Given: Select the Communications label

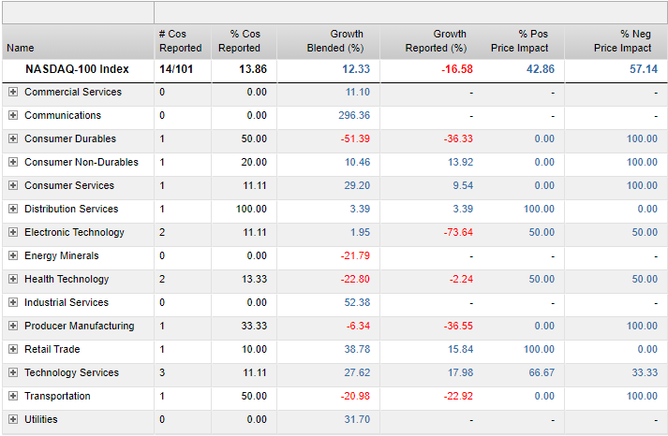Looking at the screenshot, I should pyautogui.click(x=63, y=115).
